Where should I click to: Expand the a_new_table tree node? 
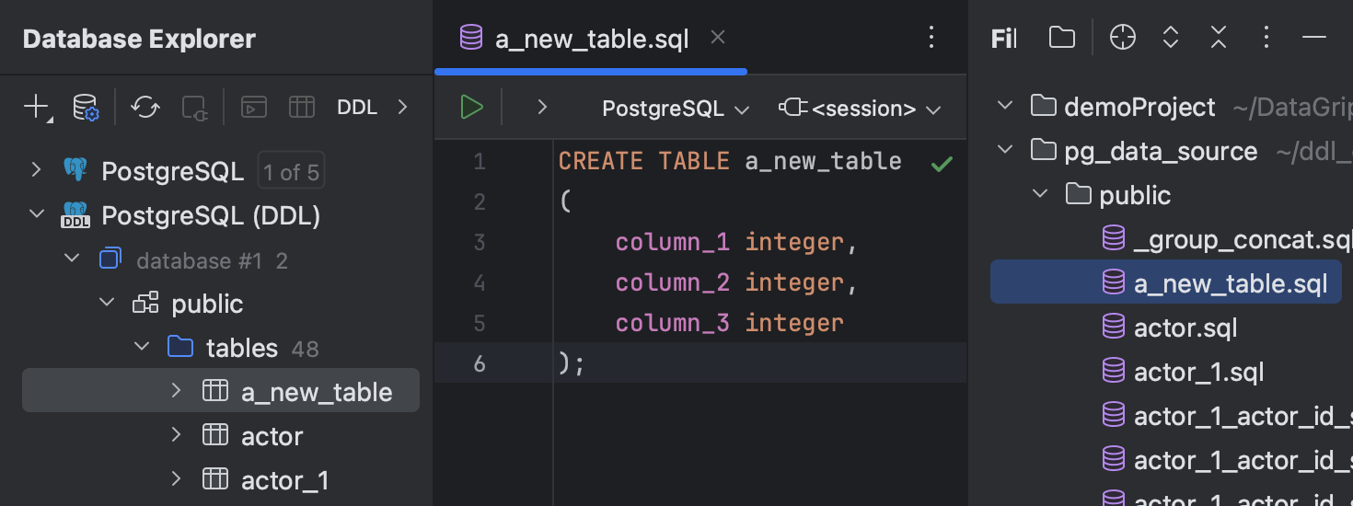click(177, 391)
